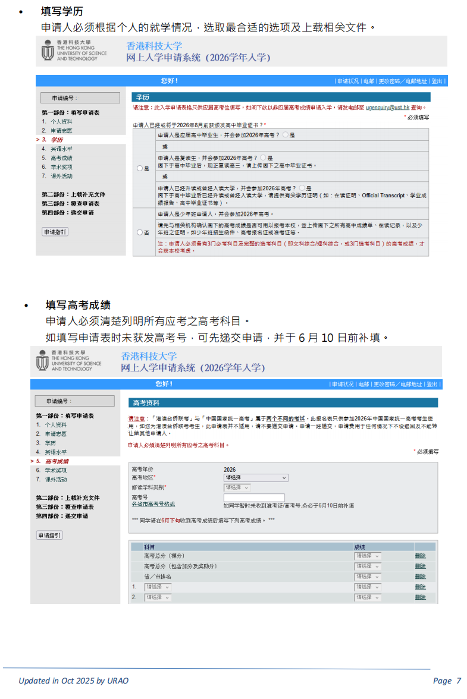The image size is (467, 699).
Task: Open the subject dropdown in row 2
Action: (x=158, y=597)
